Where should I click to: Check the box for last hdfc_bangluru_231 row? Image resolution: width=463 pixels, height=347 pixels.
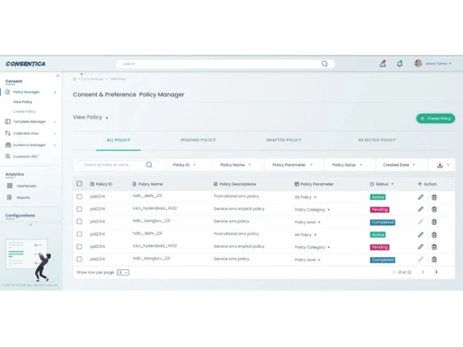pos(80,259)
